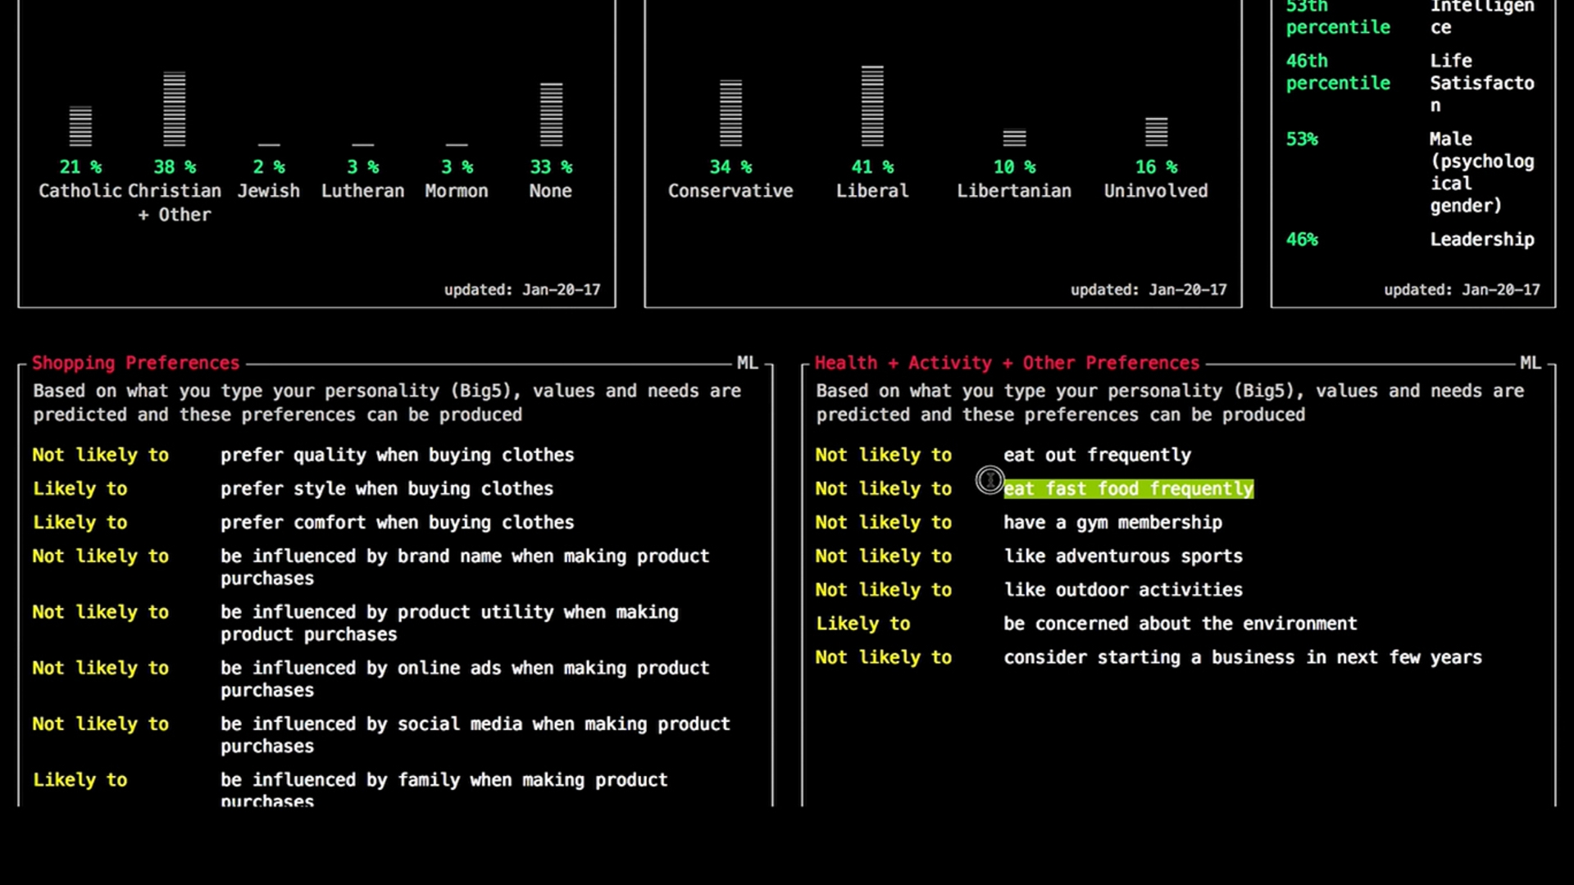
Task: Click 'Not likely to' beside gym membership
Action: [x=884, y=522]
